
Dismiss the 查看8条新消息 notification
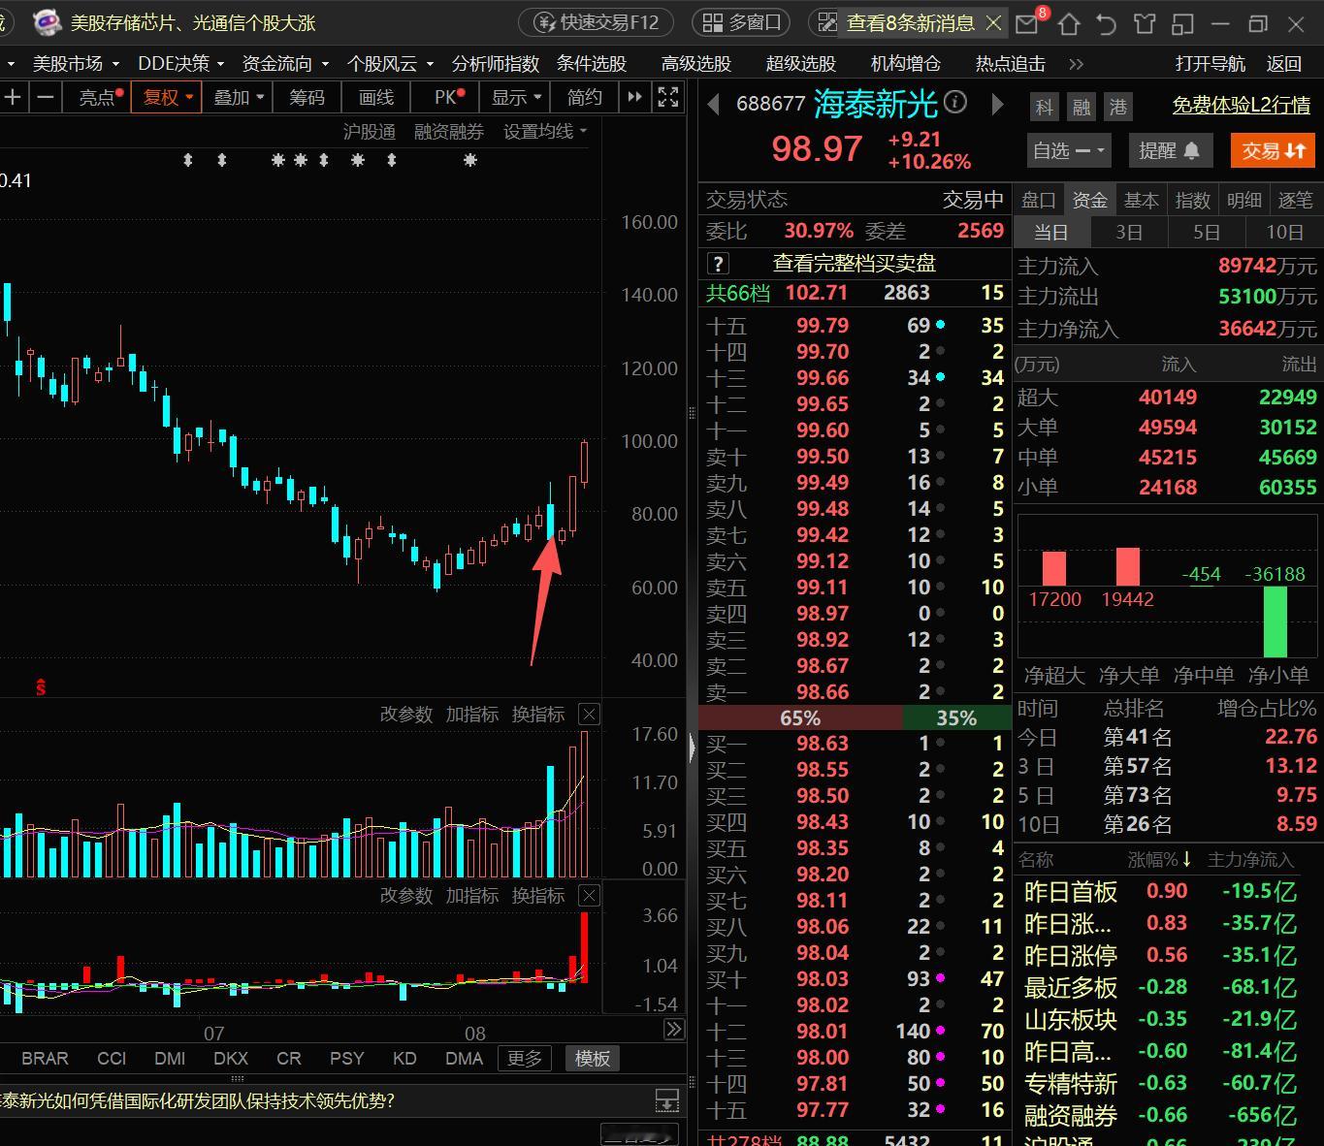[x=993, y=22]
